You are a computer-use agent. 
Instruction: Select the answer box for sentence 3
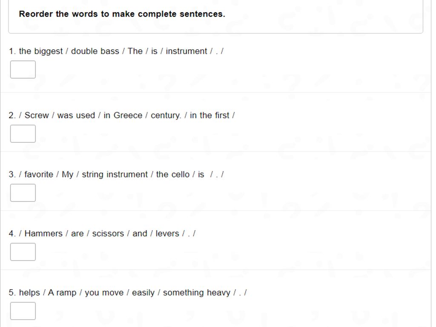tap(23, 193)
